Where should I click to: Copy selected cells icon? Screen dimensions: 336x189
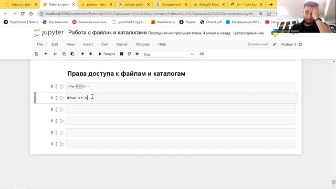64,54
